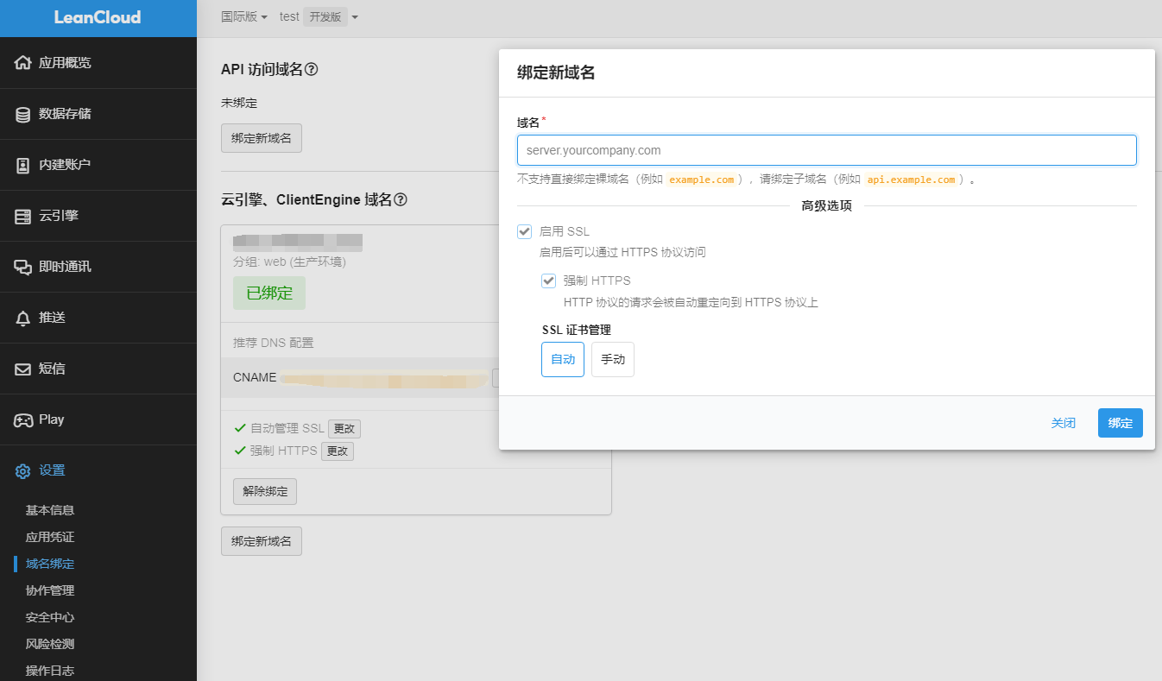
Task: Click the home icon beside 应用概览
Action: (x=22, y=63)
